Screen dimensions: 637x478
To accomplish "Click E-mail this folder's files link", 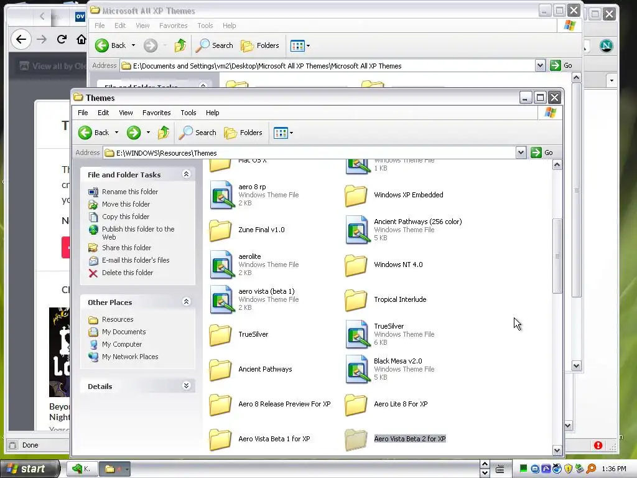I will [135, 260].
